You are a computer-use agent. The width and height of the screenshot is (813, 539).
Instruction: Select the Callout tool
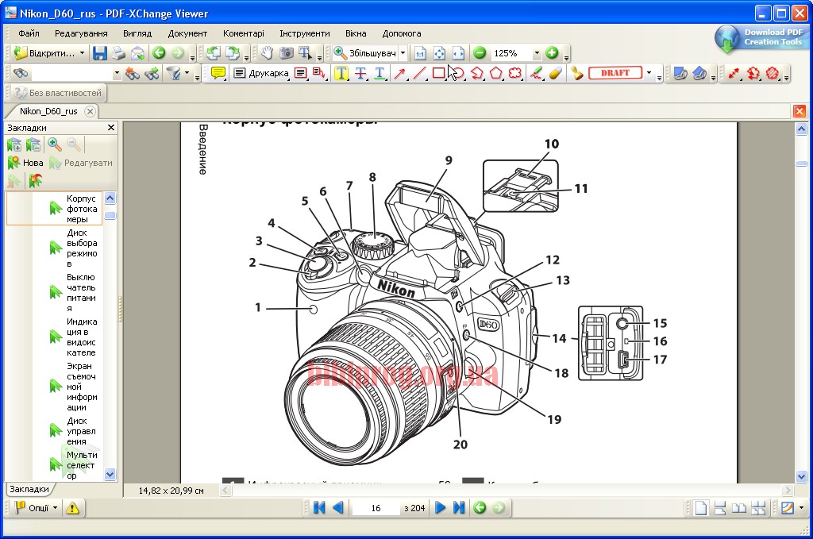pyautogui.click(x=319, y=73)
